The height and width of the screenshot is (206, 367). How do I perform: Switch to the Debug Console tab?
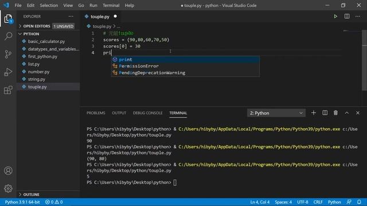click(147, 113)
